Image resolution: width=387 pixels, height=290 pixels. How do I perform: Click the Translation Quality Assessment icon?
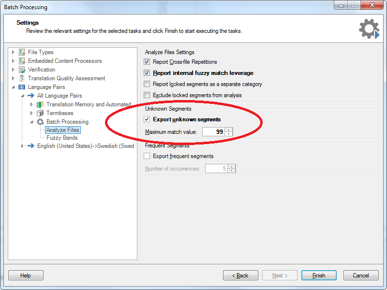coord(22,78)
